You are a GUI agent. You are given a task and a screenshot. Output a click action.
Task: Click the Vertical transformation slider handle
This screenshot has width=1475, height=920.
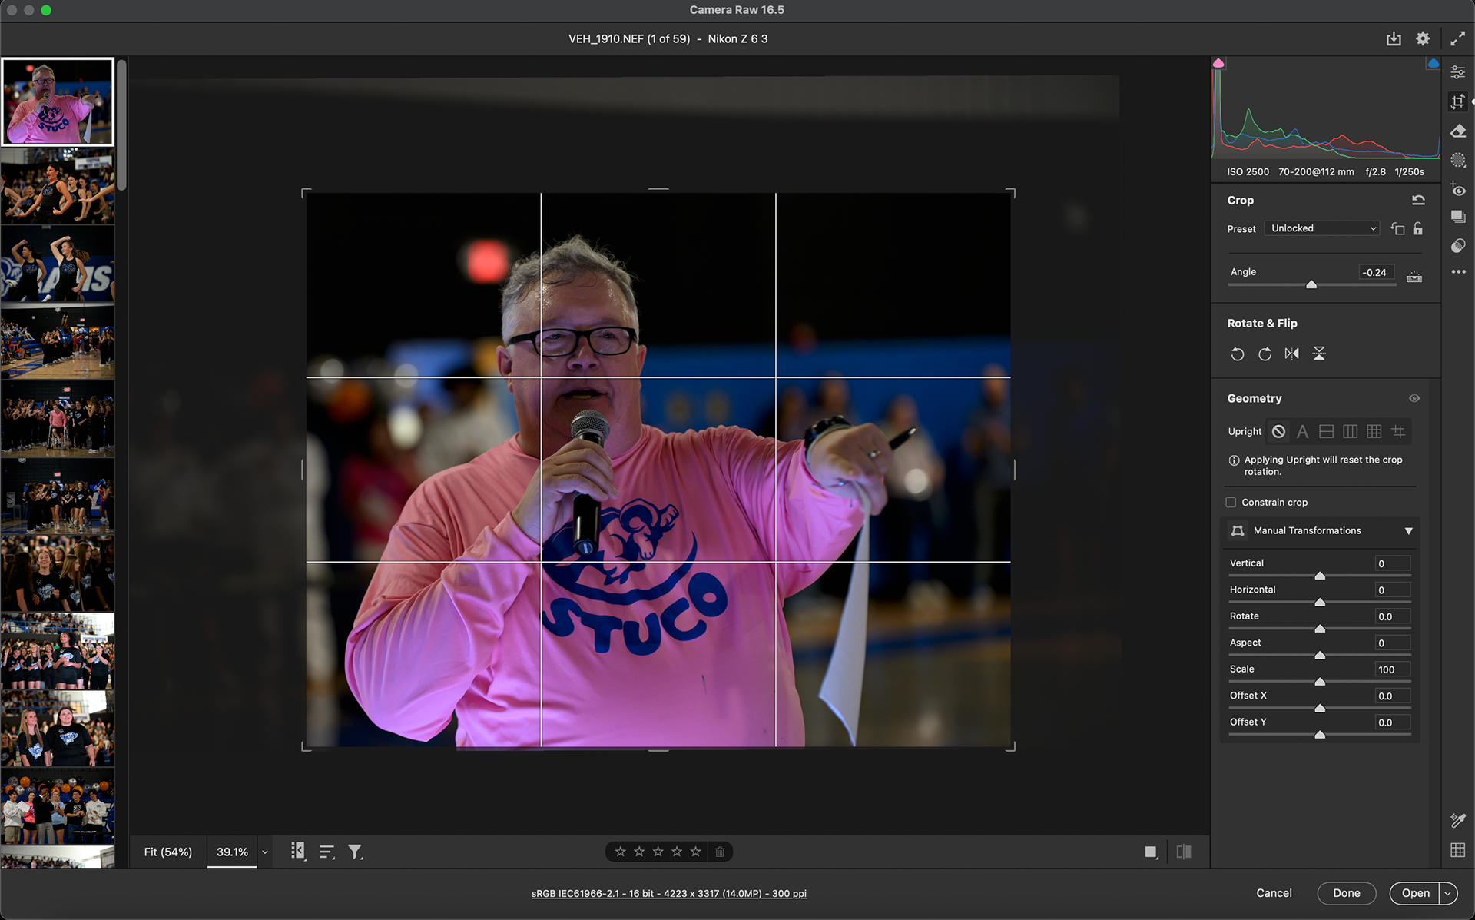pyautogui.click(x=1320, y=576)
